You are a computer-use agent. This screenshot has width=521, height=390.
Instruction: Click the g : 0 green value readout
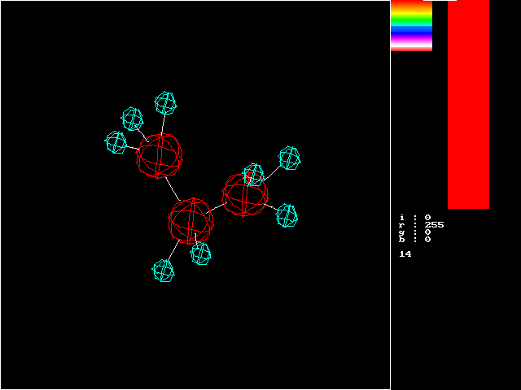(415, 232)
